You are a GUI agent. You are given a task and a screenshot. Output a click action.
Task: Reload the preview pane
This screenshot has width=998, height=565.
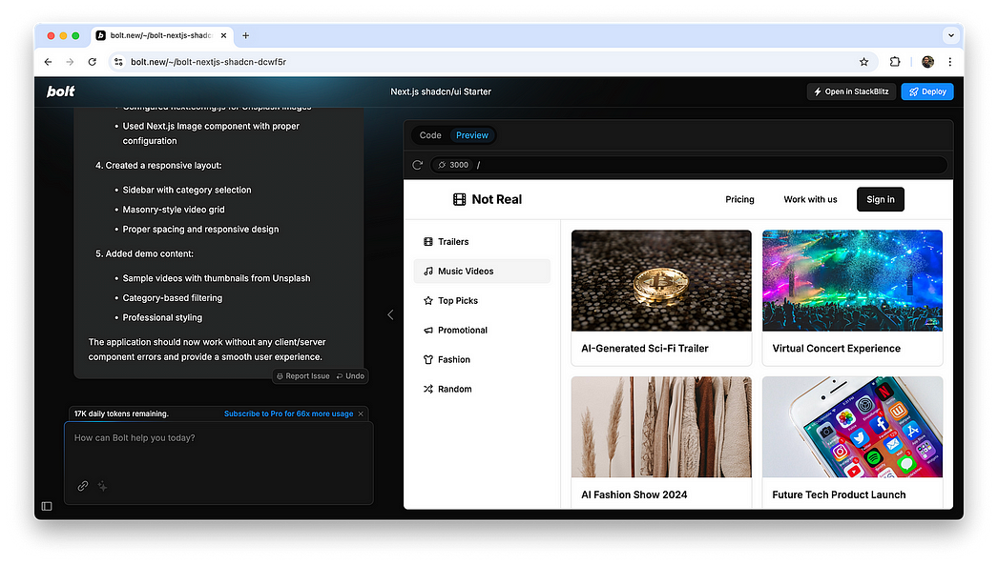coord(418,165)
